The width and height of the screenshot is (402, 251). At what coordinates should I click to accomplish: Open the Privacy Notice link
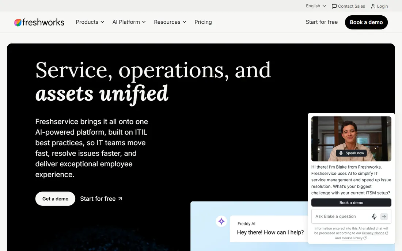pos(373,233)
